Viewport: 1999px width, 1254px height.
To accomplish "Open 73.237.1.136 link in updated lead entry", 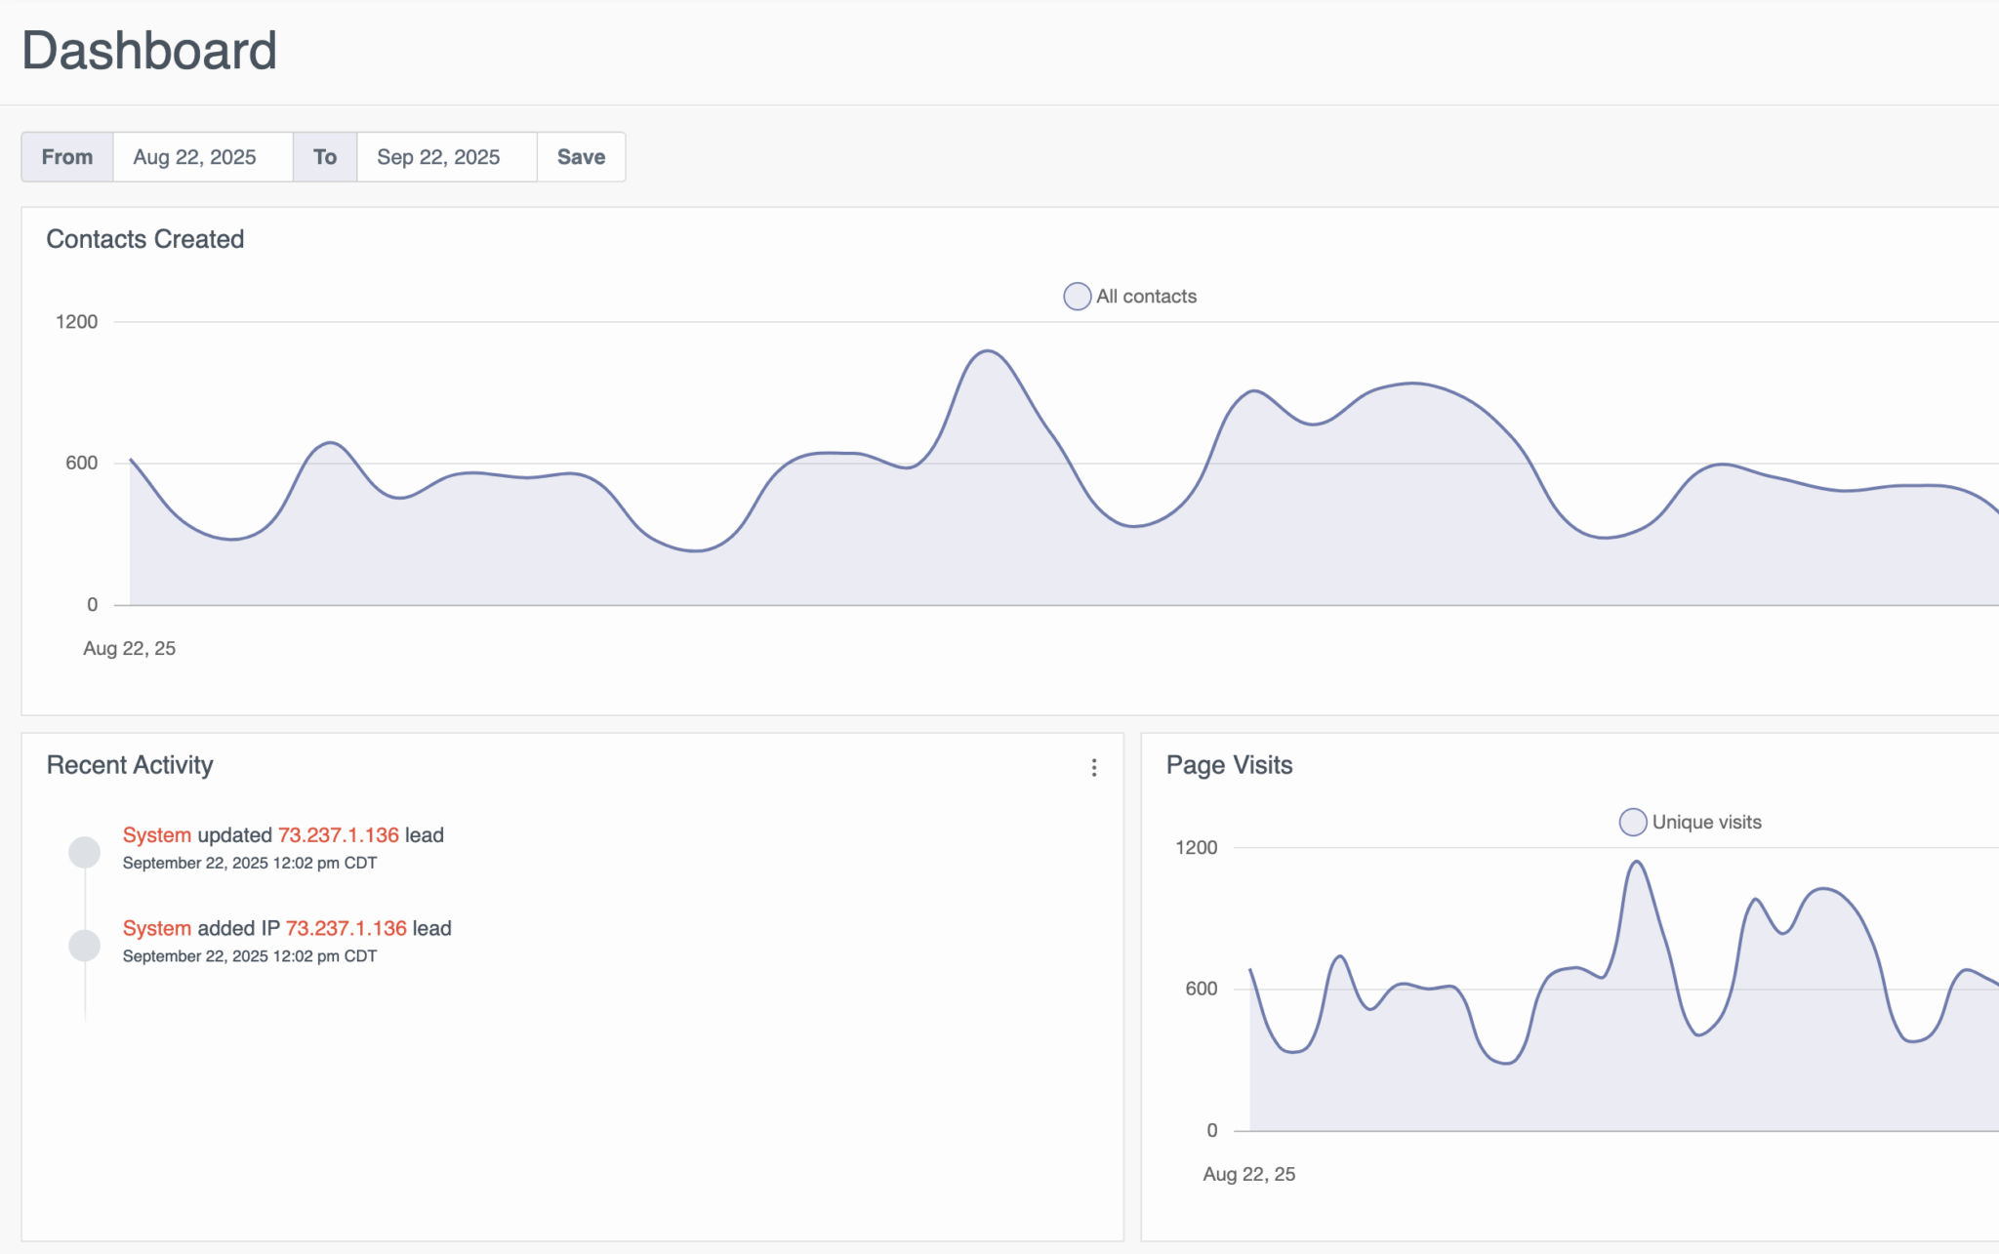I will 338,835.
